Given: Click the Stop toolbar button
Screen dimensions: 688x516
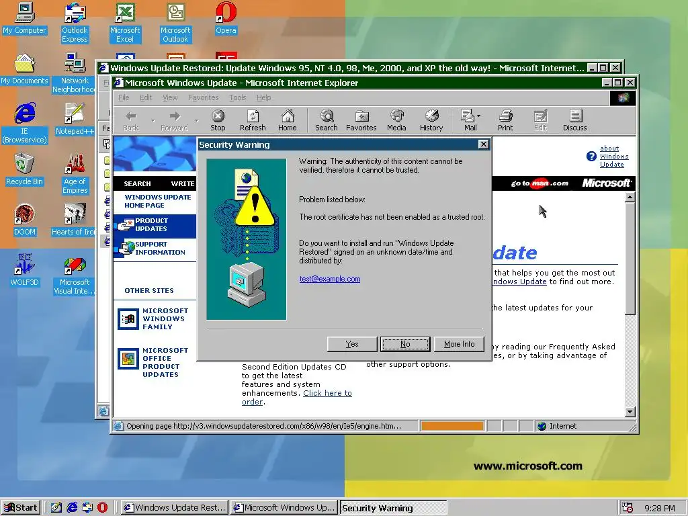Looking at the screenshot, I should coord(218,120).
